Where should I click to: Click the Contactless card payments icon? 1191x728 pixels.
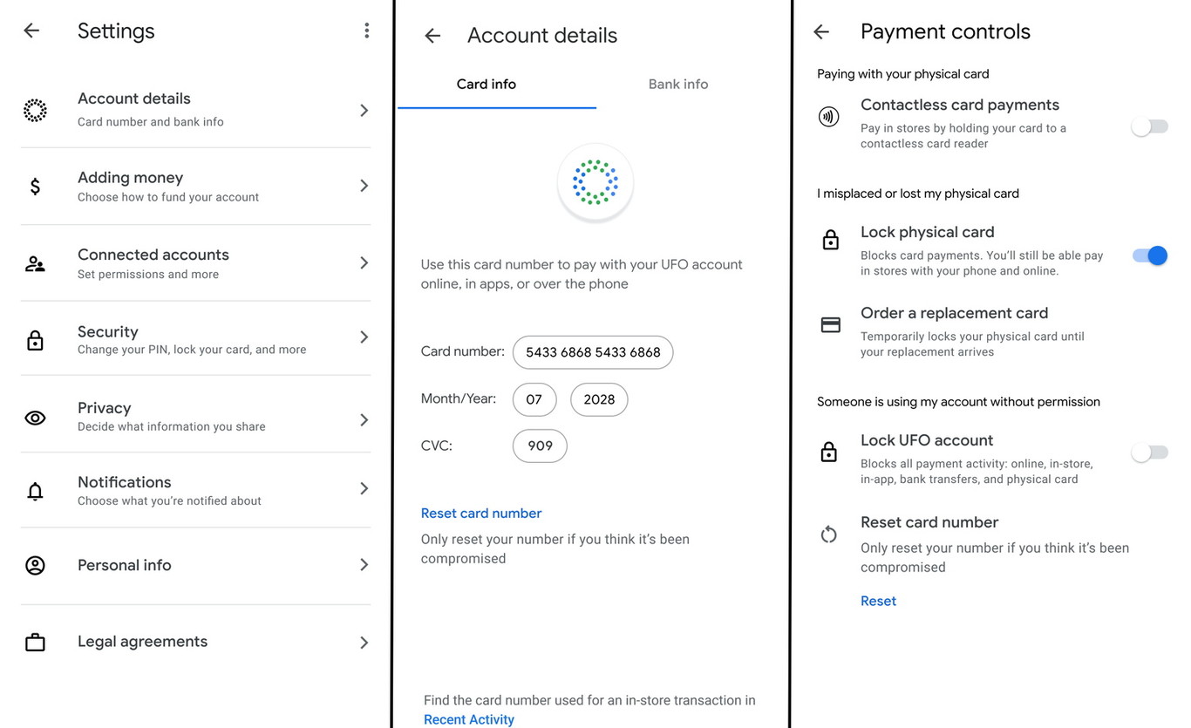[x=828, y=116]
